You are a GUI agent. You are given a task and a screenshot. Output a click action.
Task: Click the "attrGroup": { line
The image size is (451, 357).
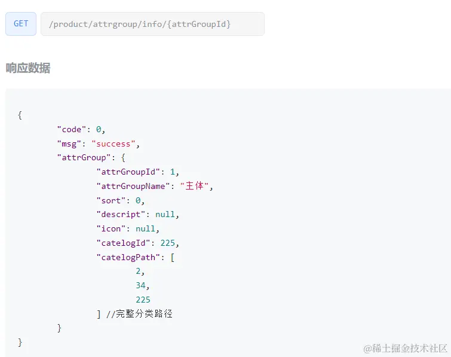[91, 158]
